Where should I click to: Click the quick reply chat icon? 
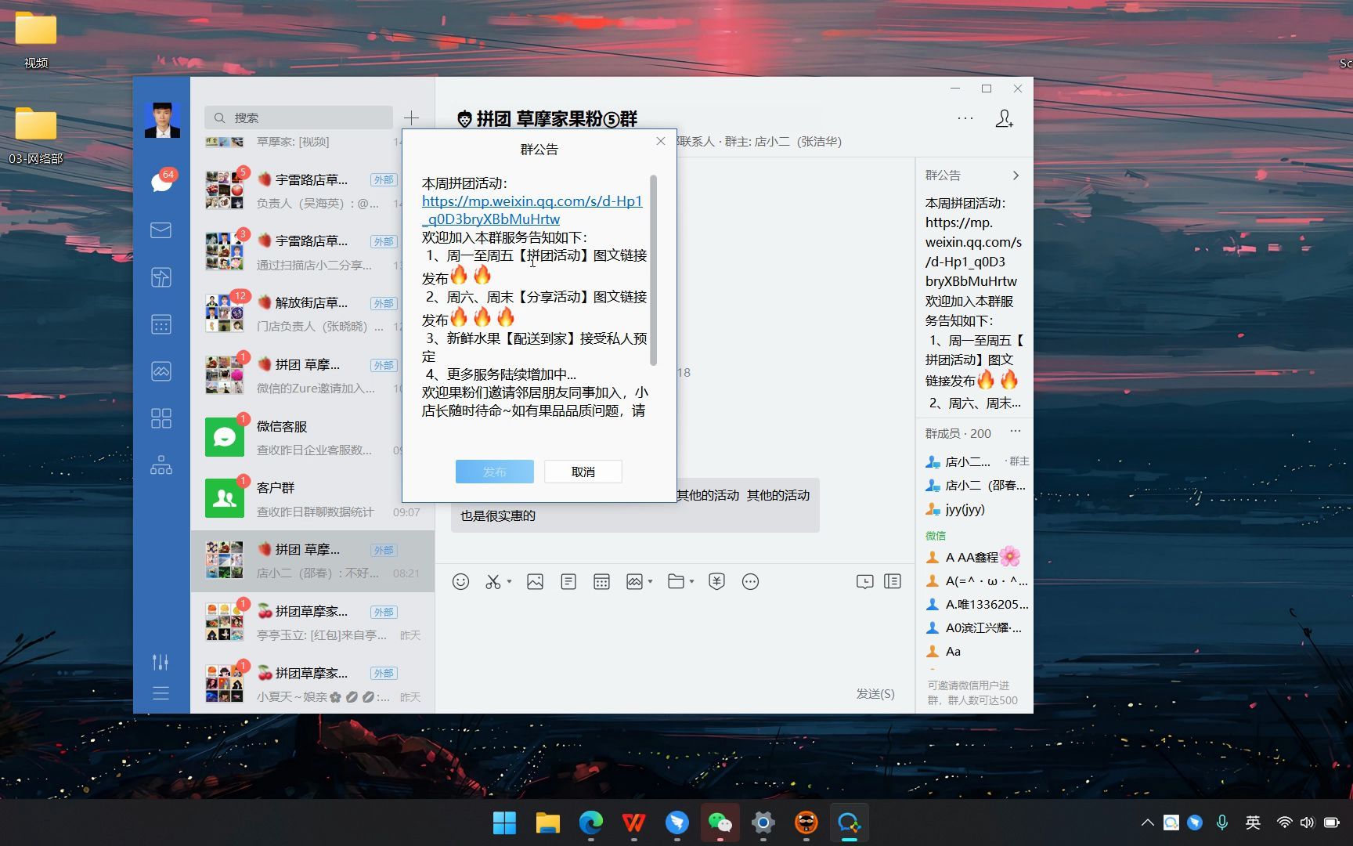pos(864,581)
